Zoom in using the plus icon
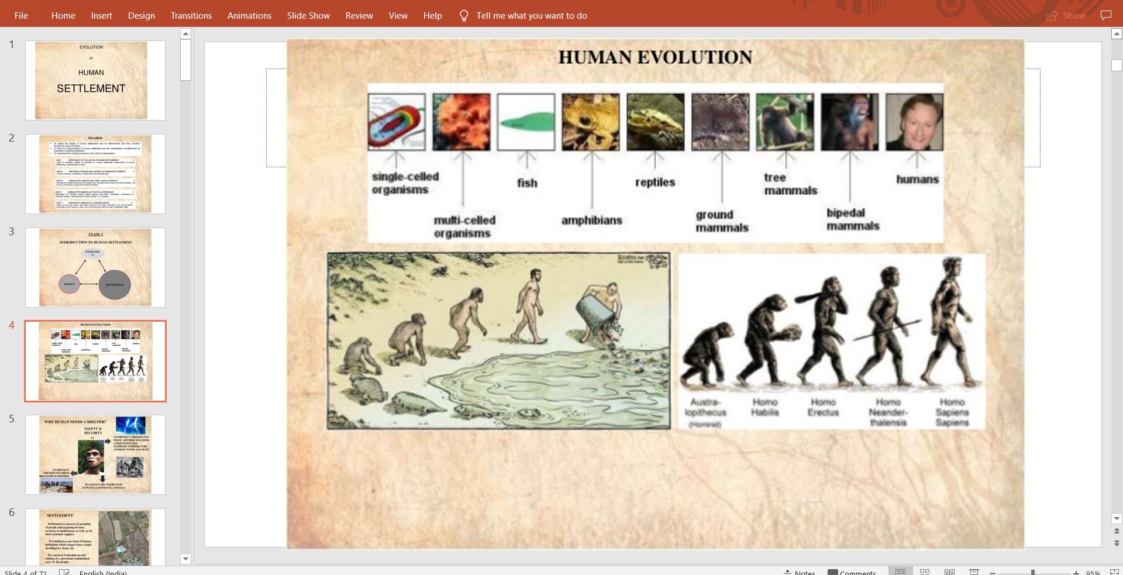 tap(1075, 572)
